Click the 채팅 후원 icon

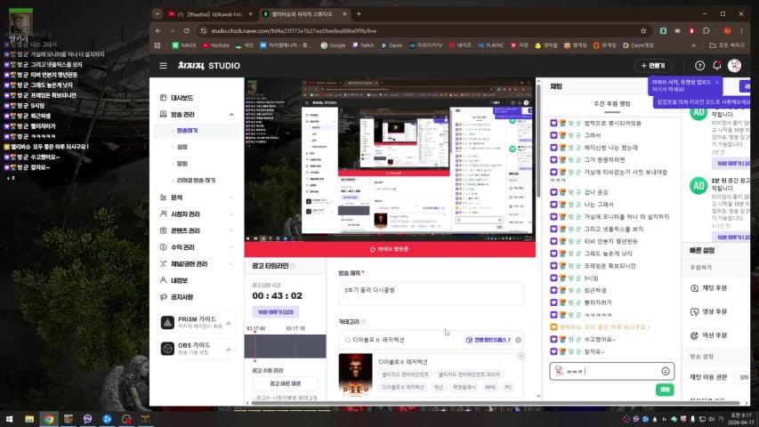(694, 288)
